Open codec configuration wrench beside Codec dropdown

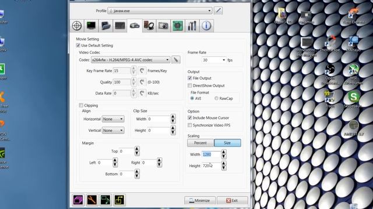[176, 60]
